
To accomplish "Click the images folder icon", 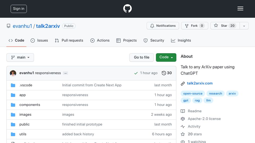I will pyautogui.click(x=13, y=115).
